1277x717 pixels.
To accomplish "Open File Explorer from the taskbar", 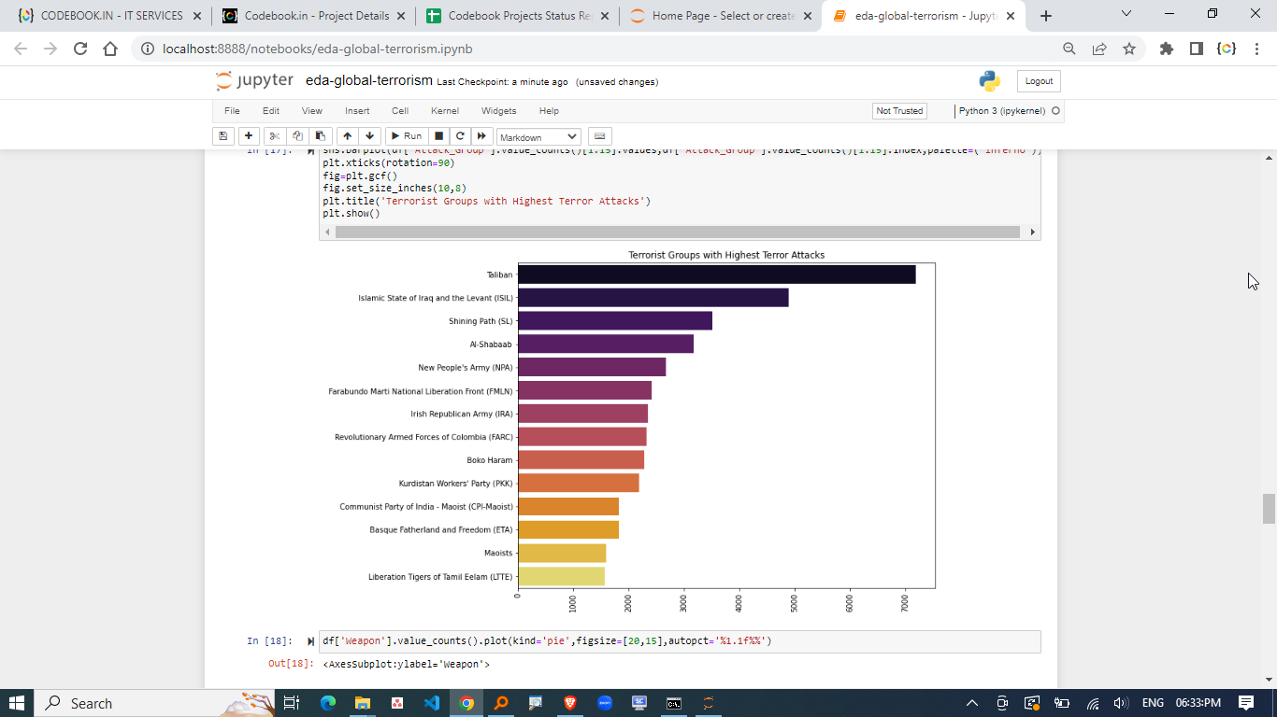I will point(362,703).
